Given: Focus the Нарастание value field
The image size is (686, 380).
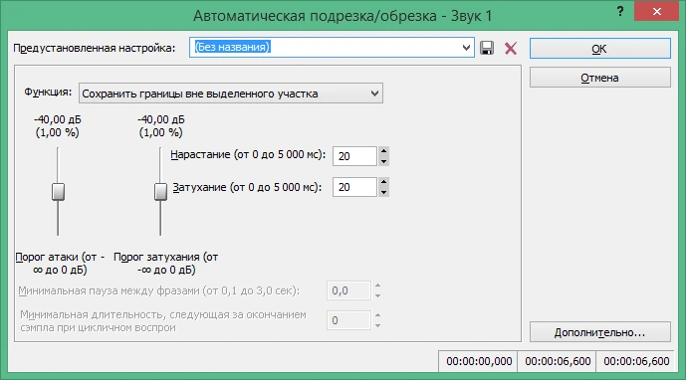Looking at the screenshot, I should (x=354, y=156).
